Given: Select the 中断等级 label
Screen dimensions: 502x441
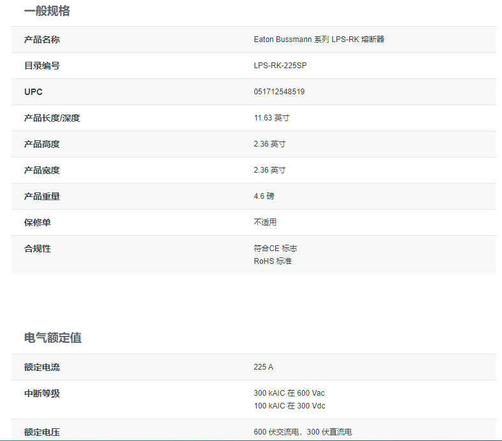Looking at the screenshot, I should click(x=42, y=394).
